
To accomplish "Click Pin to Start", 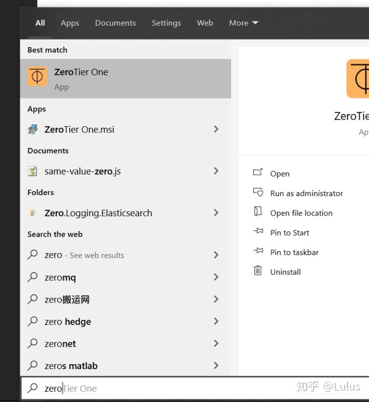I will coord(290,233).
